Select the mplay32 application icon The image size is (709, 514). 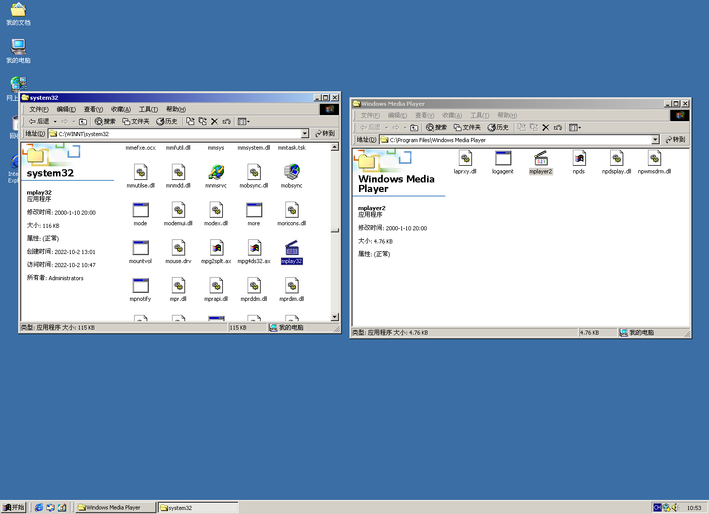coord(291,250)
